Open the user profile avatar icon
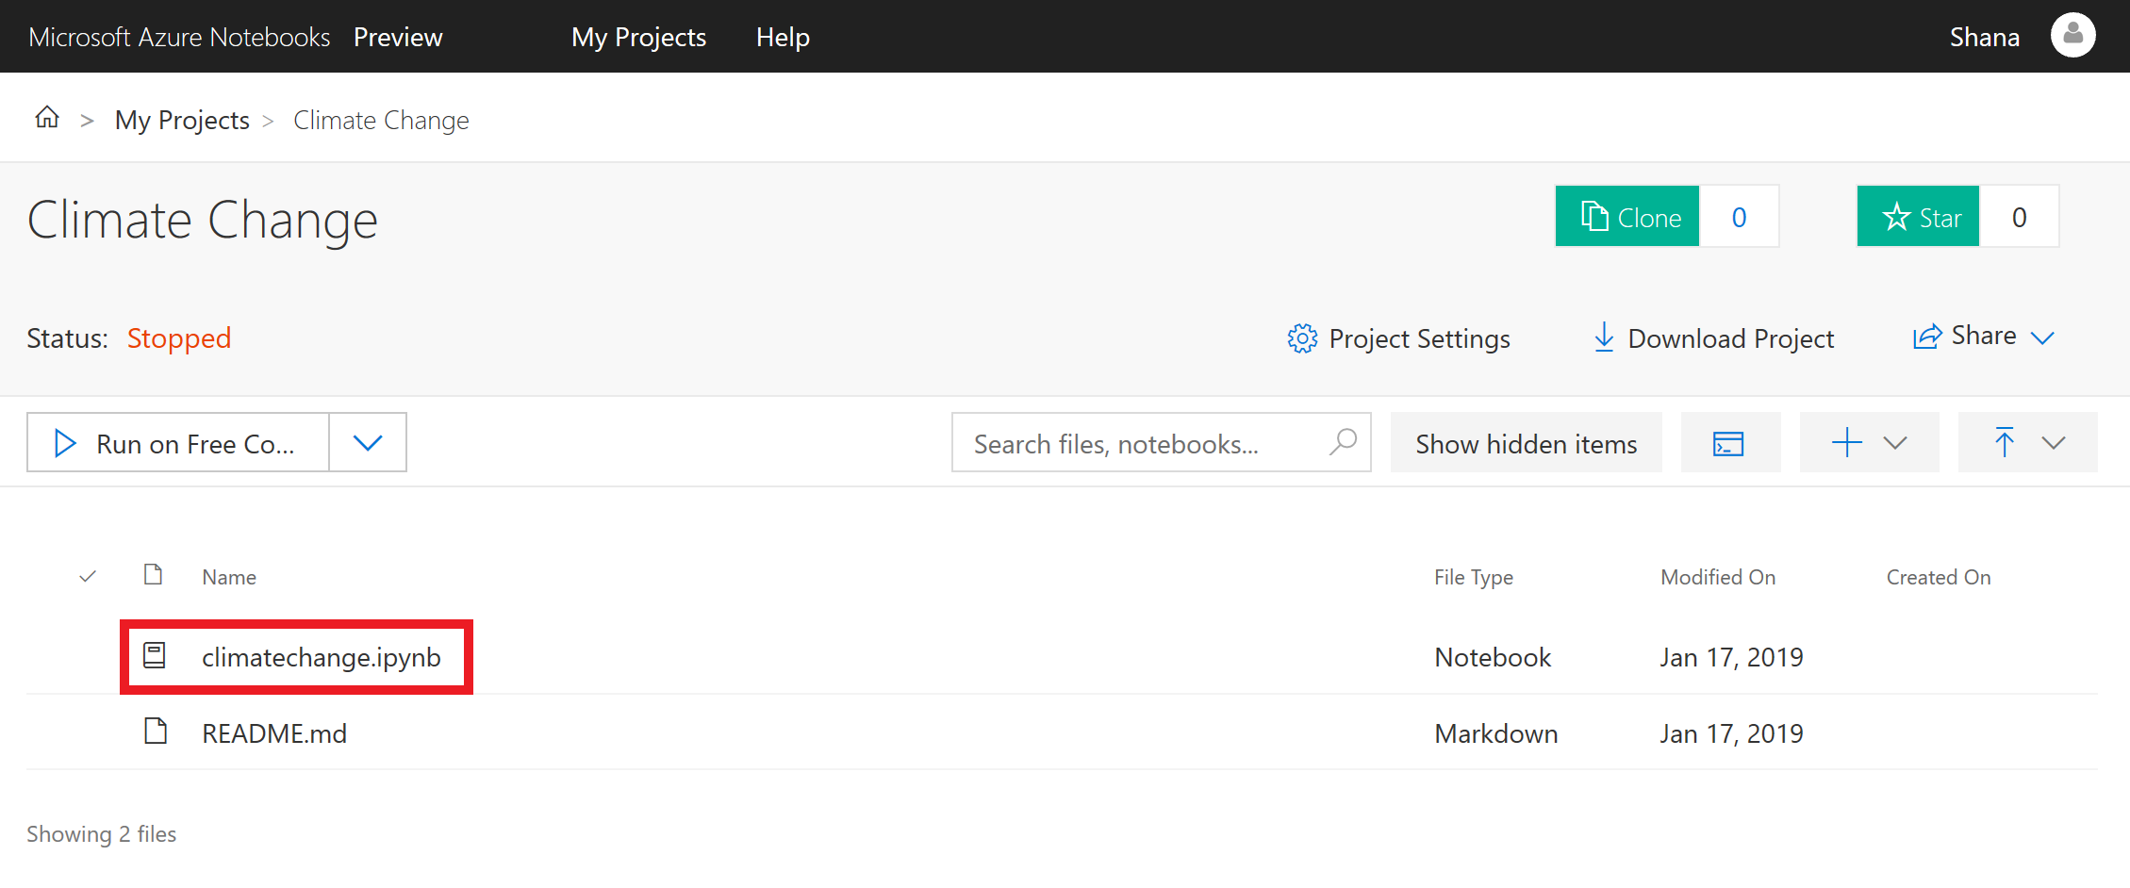 2072,36
